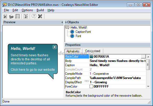The width and height of the screenshot is (153, 106).
Task: Click the help question balloon icon
Action: click(34, 16)
